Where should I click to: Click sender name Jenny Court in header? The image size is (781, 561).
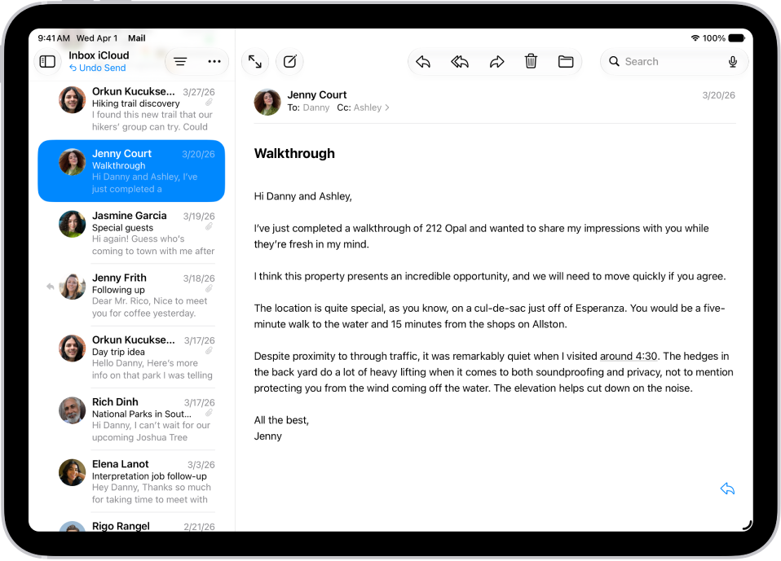pyautogui.click(x=317, y=94)
